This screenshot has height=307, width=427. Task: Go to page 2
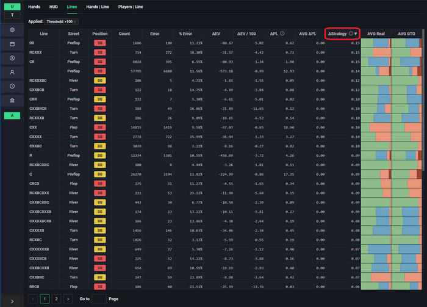coord(56,299)
